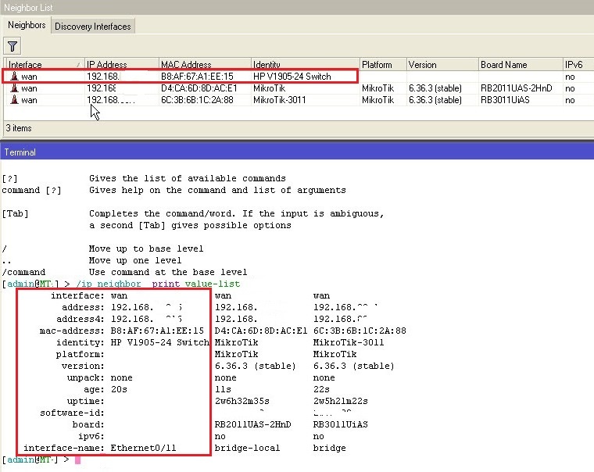Image resolution: width=594 pixels, height=472 pixels.
Task: Select MAC address 6C:3B:6B:1C:2A:88 in neighbor table
Action: [197, 100]
